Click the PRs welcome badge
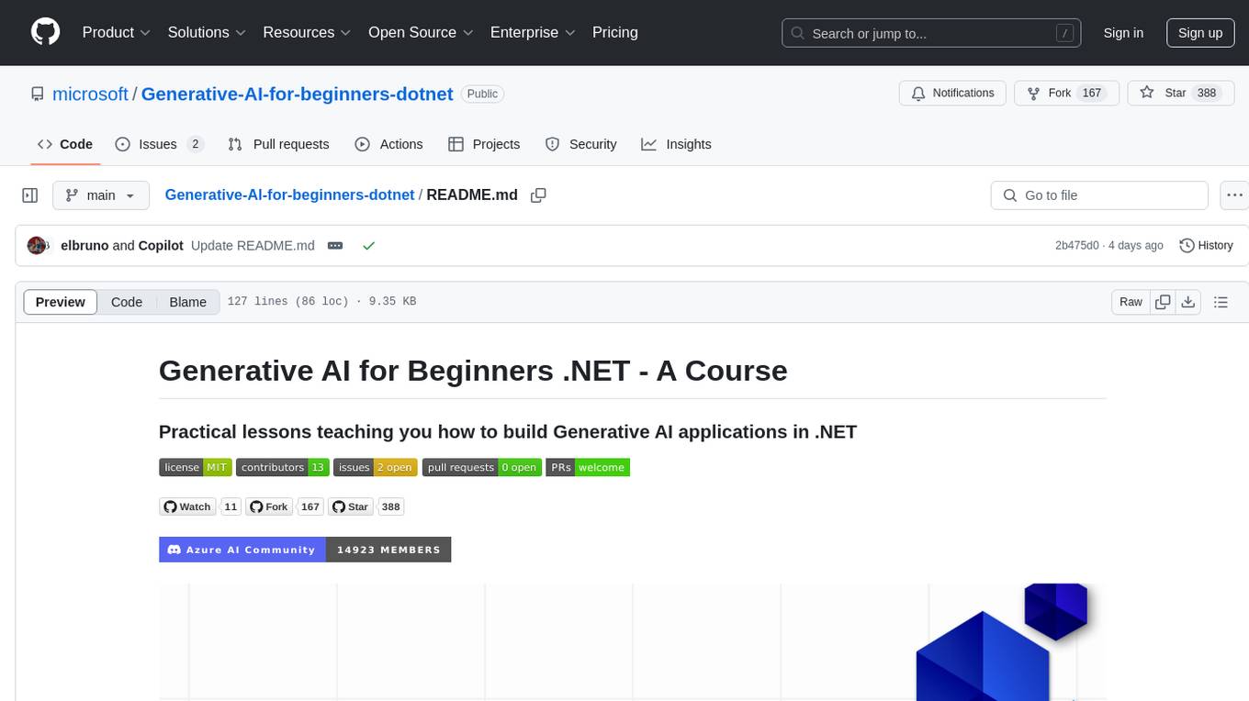This screenshot has width=1249, height=701. tap(588, 467)
